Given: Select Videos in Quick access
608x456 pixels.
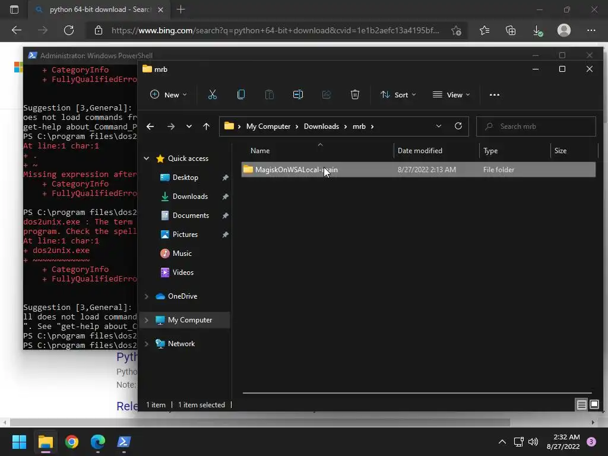Looking at the screenshot, I should (183, 272).
